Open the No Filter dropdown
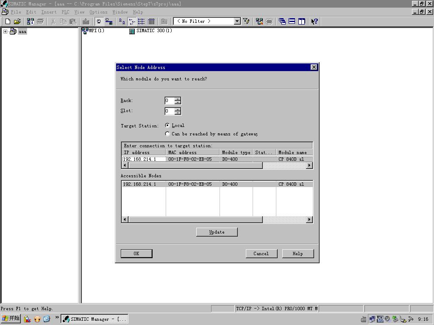The height and width of the screenshot is (325, 434). point(237,21)
